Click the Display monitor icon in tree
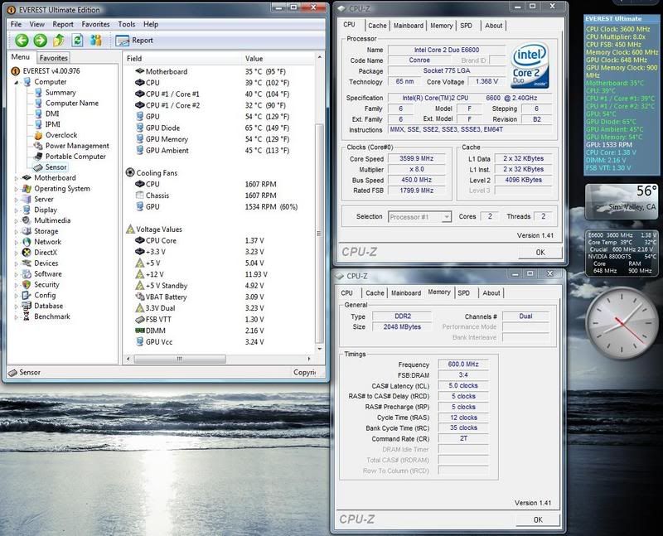 tap(27, 210)
